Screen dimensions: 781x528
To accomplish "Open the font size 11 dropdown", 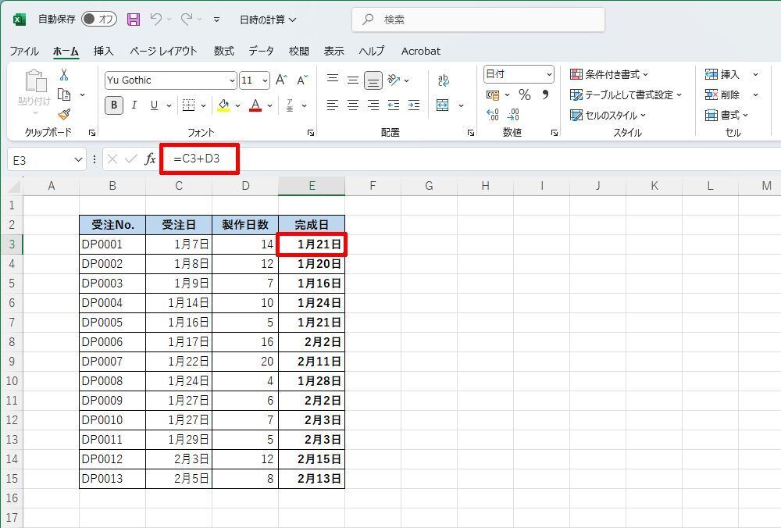I will pos(265,80).
